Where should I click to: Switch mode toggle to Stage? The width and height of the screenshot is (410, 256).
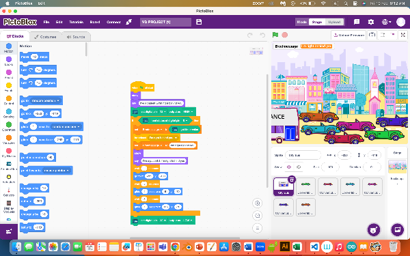tap(317, 22)
